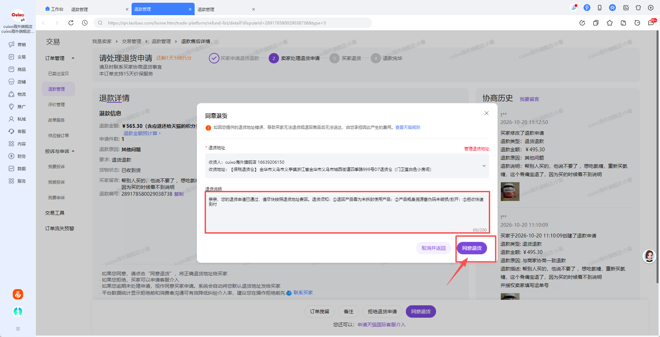Open 订单流失预警 menu item
This screenshot has height=337, width=660.
tap(60, 228)
